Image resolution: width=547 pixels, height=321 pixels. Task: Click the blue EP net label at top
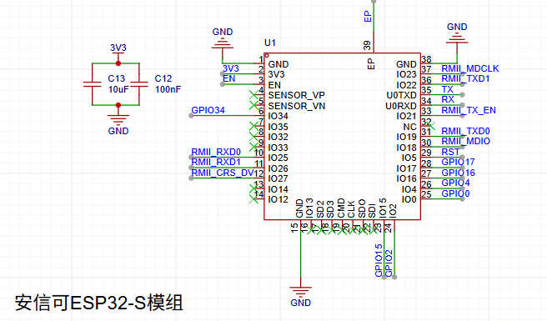368,17
